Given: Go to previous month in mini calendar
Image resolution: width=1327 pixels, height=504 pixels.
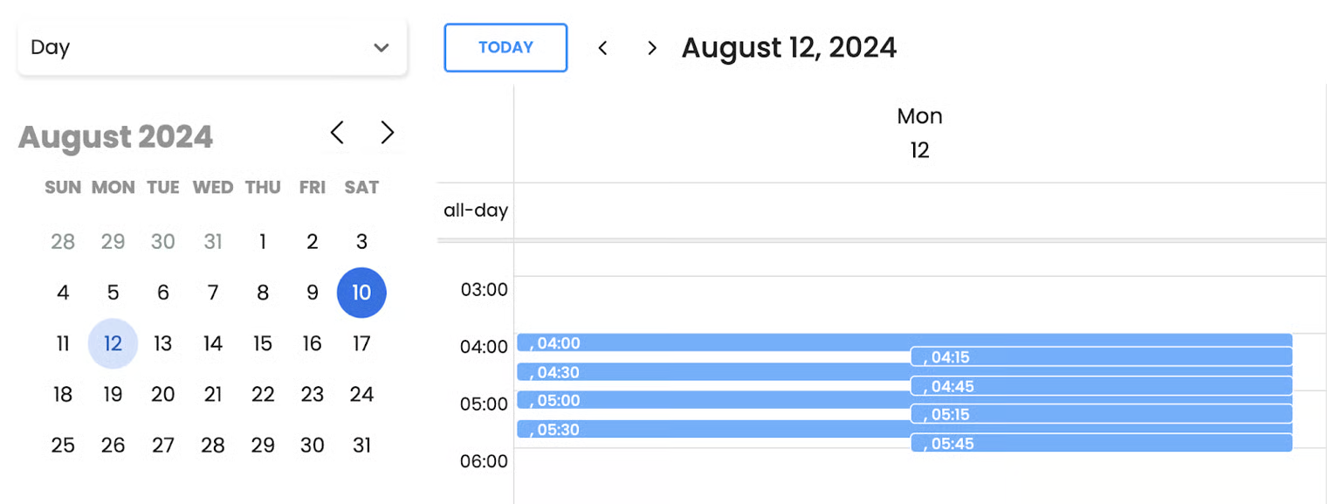Looking at the screenshot, I should pos(337,133).
